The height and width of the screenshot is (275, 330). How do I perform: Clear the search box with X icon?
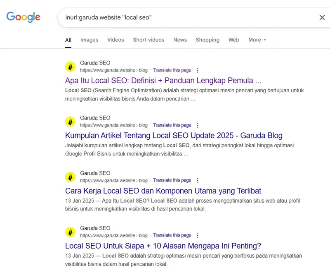322,17
